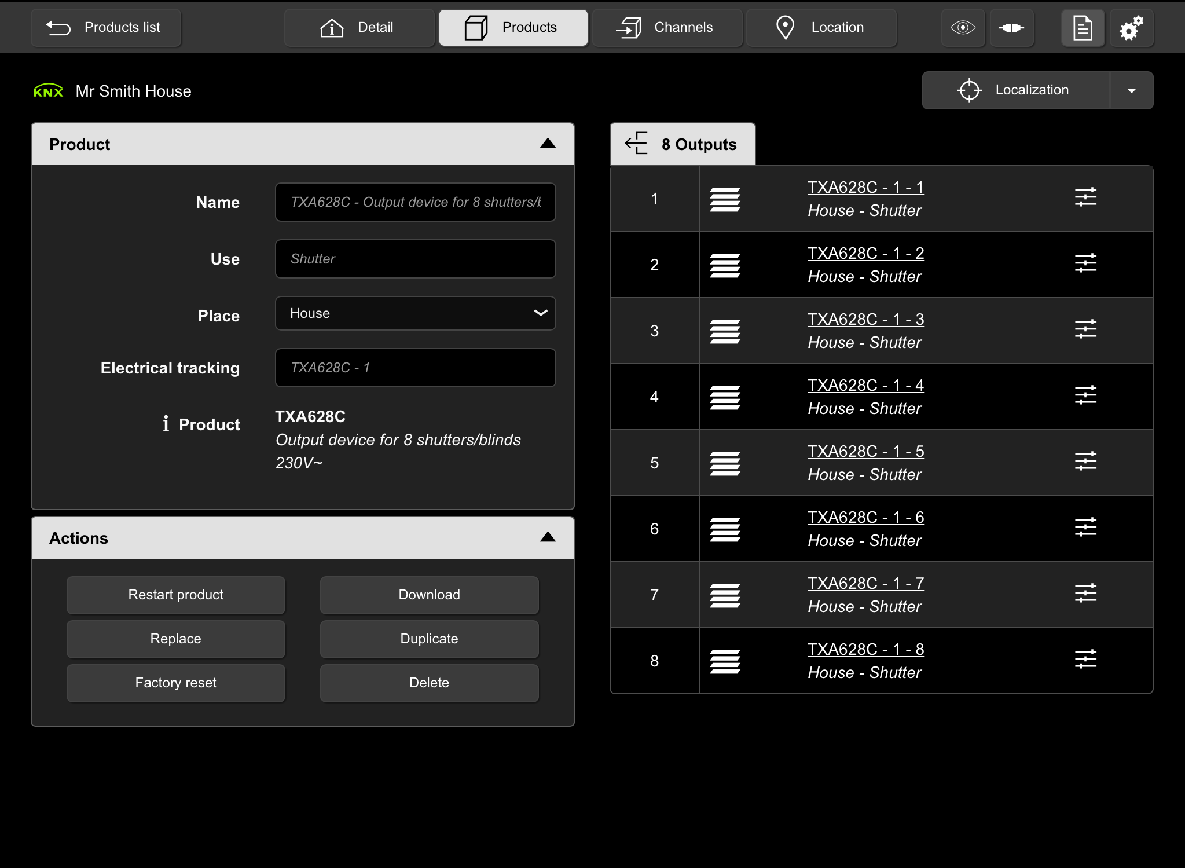Open the Location tab
This screenshot has height=868, width=1185.
tap(821, 27)
